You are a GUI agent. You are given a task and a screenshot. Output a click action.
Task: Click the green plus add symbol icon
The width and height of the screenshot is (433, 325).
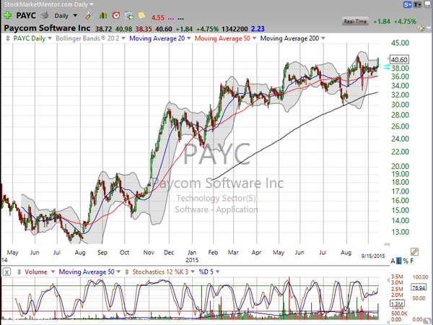(x=8, y=15)
